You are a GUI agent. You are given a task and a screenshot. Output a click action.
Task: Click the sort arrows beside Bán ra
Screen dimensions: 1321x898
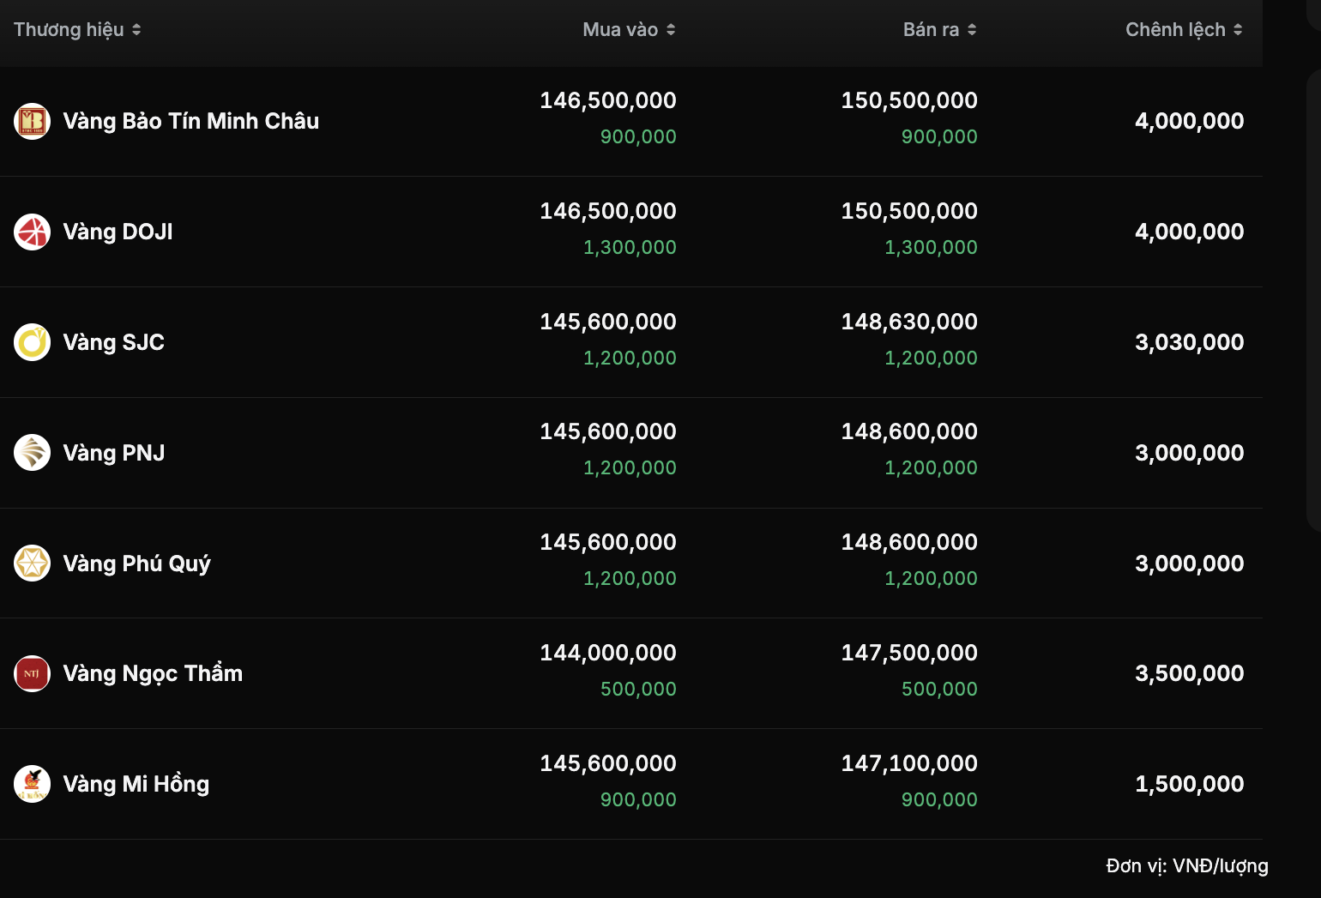(x=972, y=30)
